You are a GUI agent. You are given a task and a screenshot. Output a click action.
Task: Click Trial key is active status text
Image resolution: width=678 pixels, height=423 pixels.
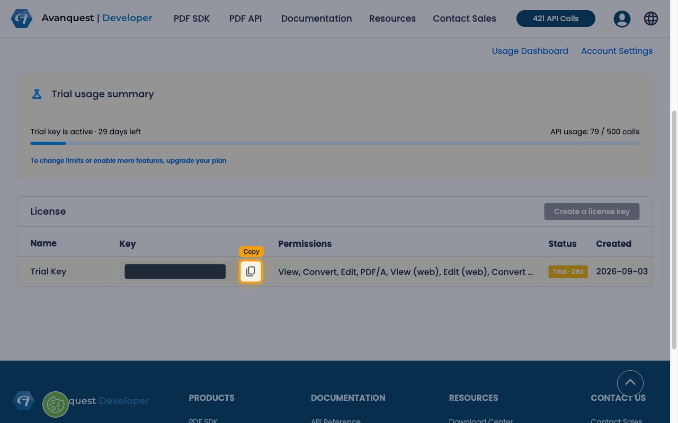point(85,132)
